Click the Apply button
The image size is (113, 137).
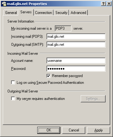coord(99,130)
